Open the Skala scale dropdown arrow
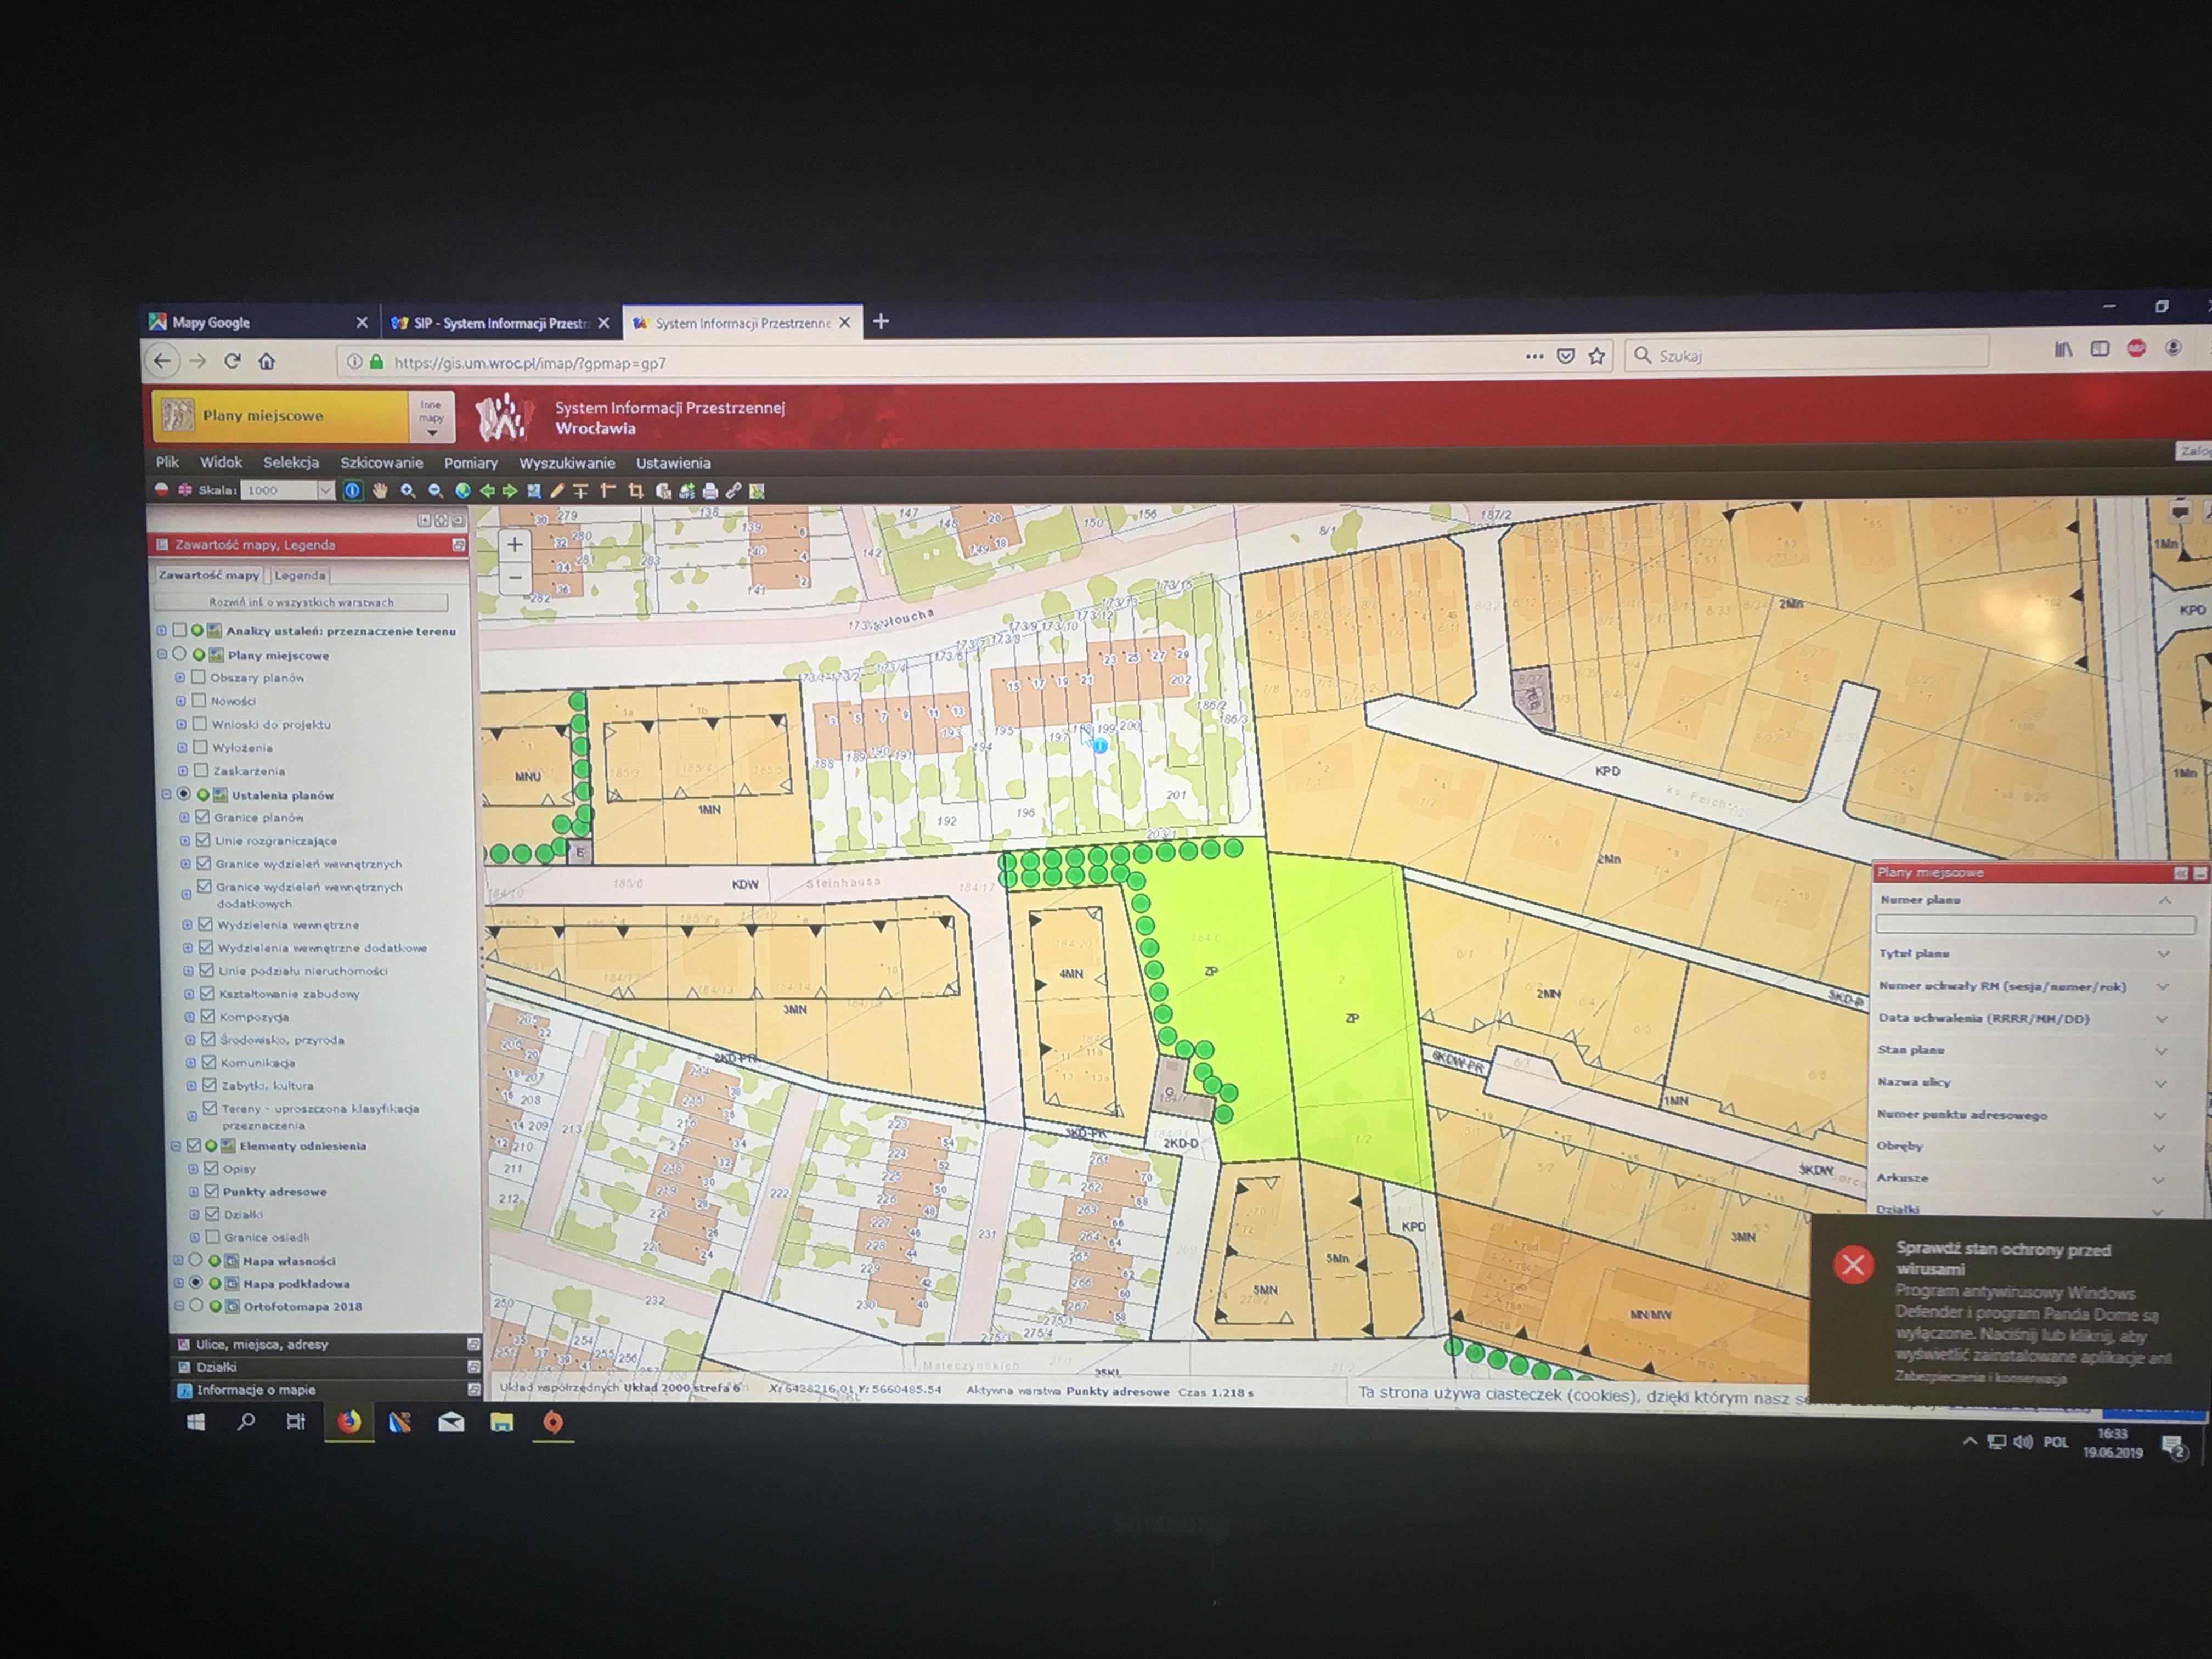 pos(325,490)
